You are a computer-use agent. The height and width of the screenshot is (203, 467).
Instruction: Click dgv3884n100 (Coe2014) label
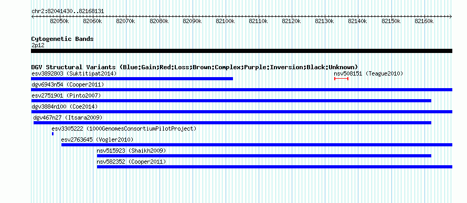pos(65,106)
